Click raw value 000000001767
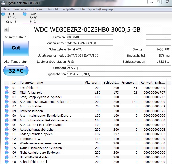172x164 pixels. coord(154,92)
